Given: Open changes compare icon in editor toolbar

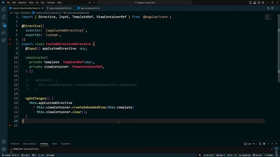Looking at the screenshot, I should pyautogui.click(x=268, y=8).
